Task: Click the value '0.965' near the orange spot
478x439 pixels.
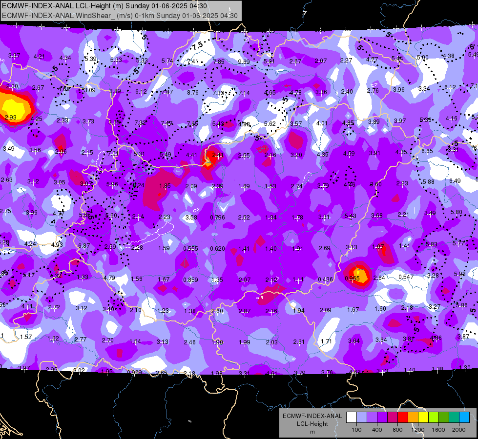Action: click(352, 279)
